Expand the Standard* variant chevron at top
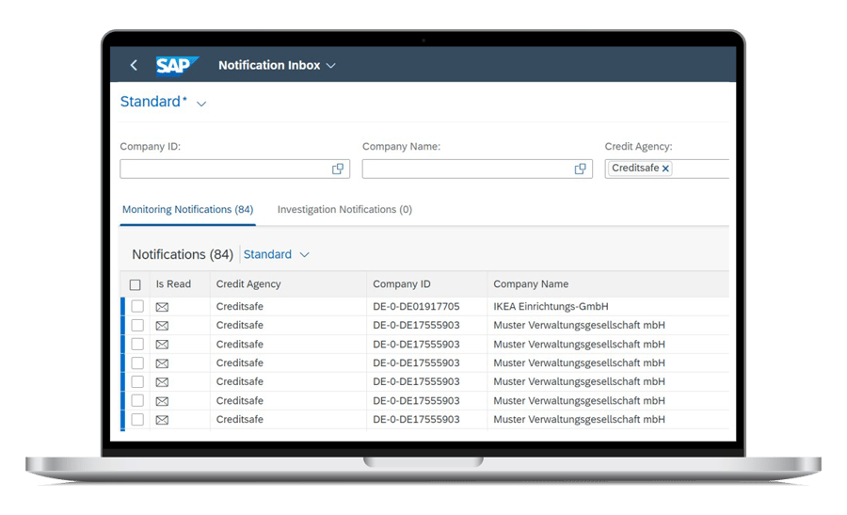 pos(201,104)
